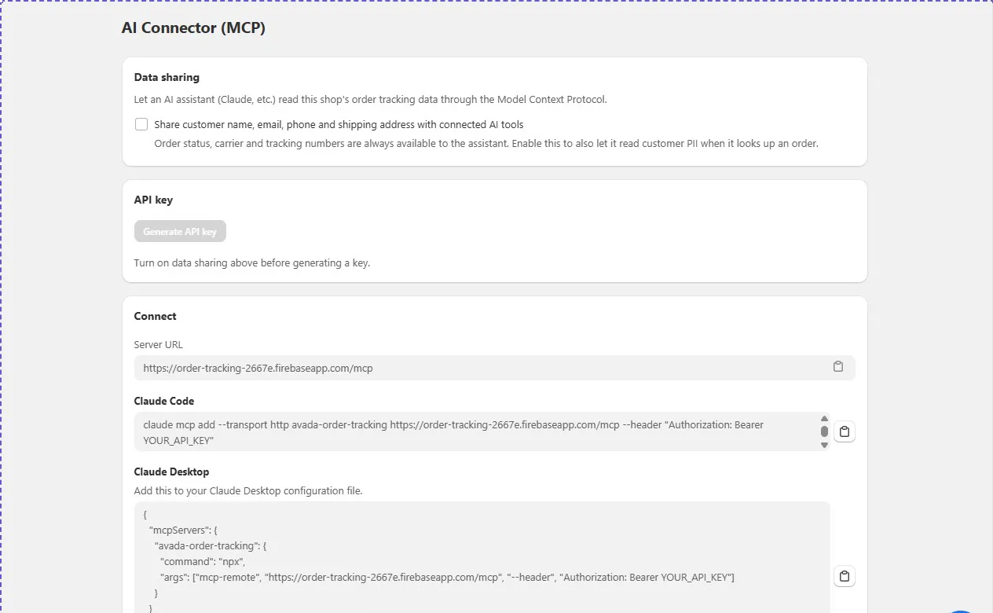Click "Let an AI assistant" description text
This screenshot has width=993, height=613.
(371, 99)
